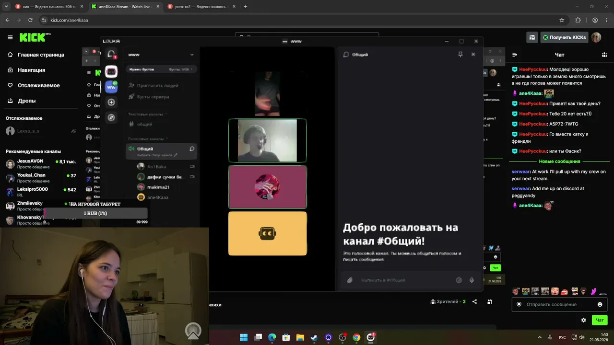The image size is (614, 345).
Task: Open LOLKA chat emoji picker
Action: (459, 280)
